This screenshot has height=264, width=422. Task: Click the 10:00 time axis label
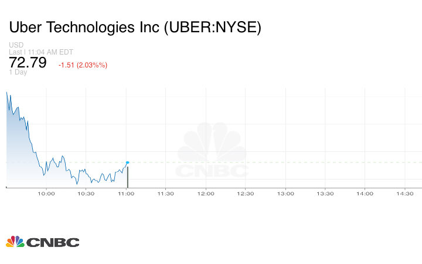tap(46, 194)
